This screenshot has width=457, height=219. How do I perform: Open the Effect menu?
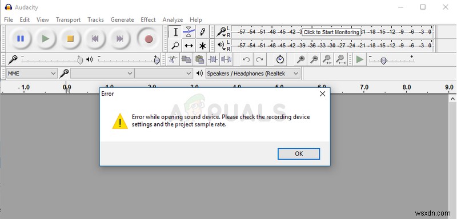pos(148,19)
